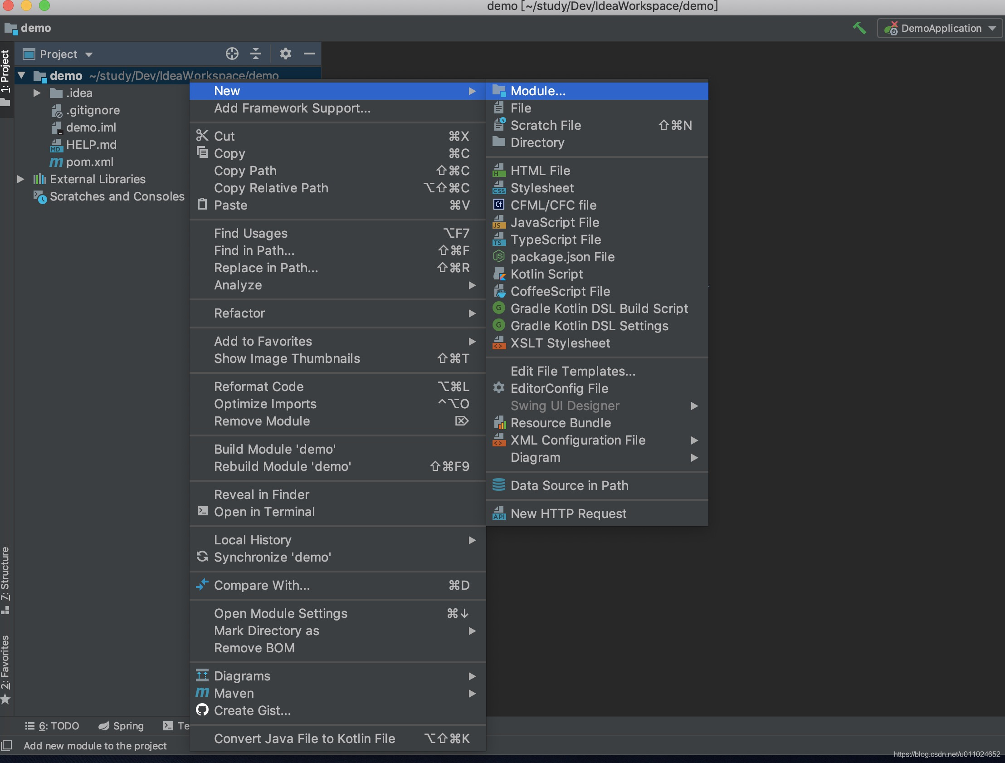Open the DemoApplication run configuration dropdown
1005x763 pixels.
coord(940,28)
